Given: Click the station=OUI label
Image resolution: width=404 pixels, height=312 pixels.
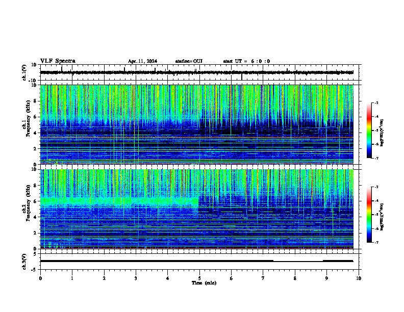Looking at the screenshot, I should (x=189, y=61).
